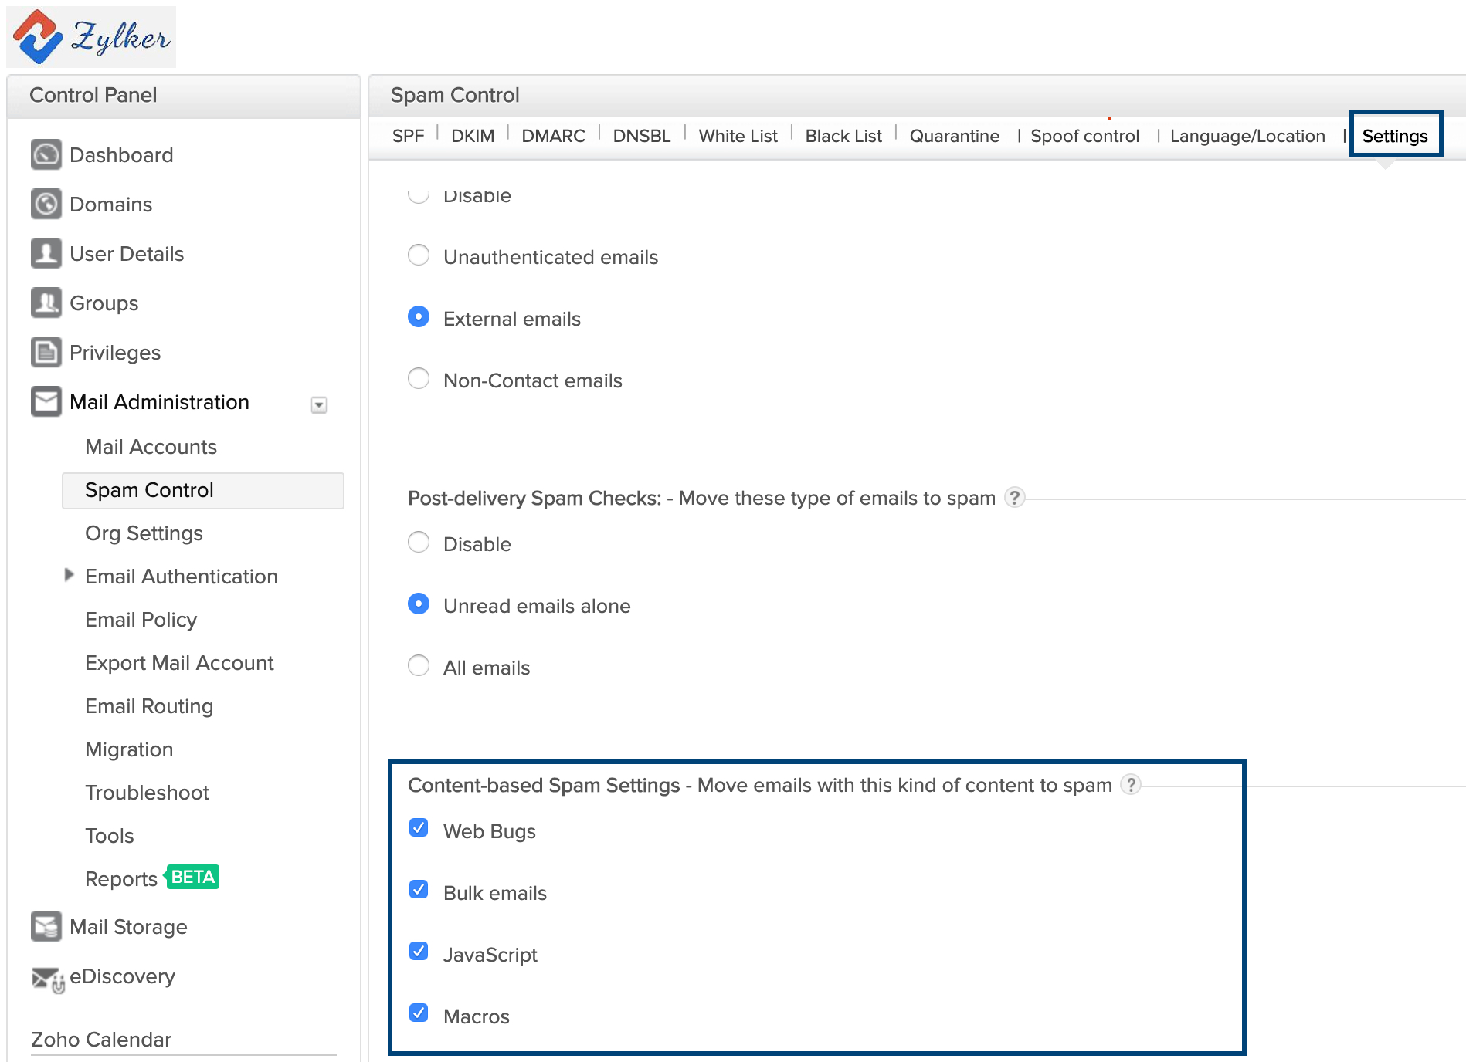Uncheck the Macros checkbox

[419, 1013]
